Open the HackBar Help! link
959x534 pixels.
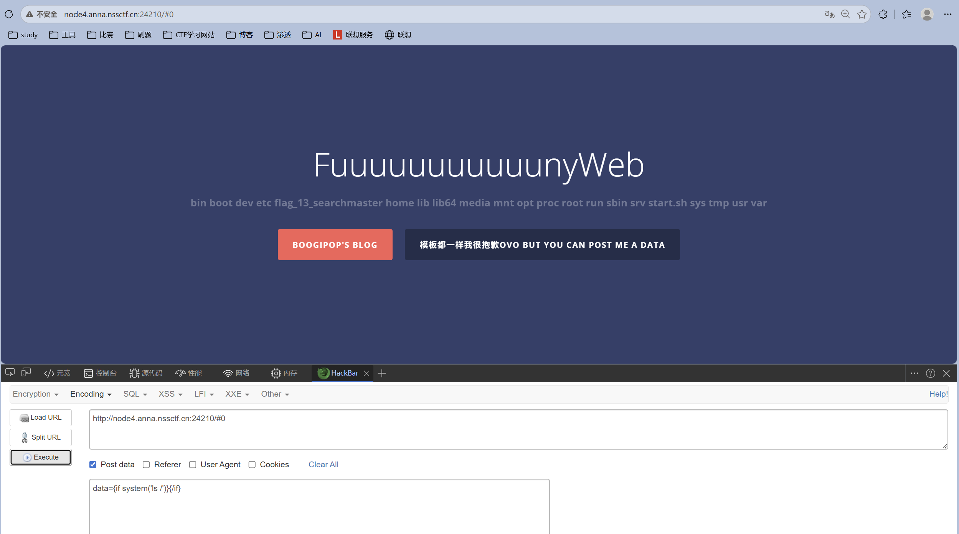coord(938,394)
